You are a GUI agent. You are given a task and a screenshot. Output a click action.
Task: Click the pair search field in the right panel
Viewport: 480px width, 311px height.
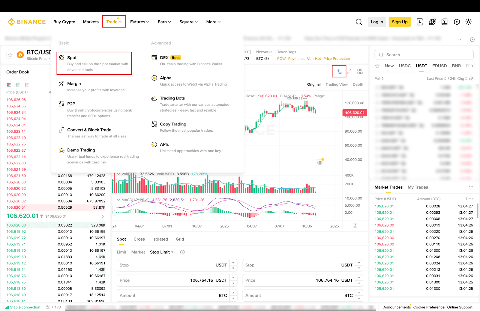tap(424, 55)
